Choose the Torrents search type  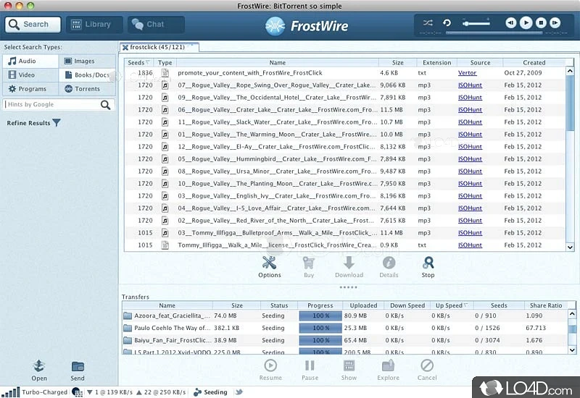(86, 89)
